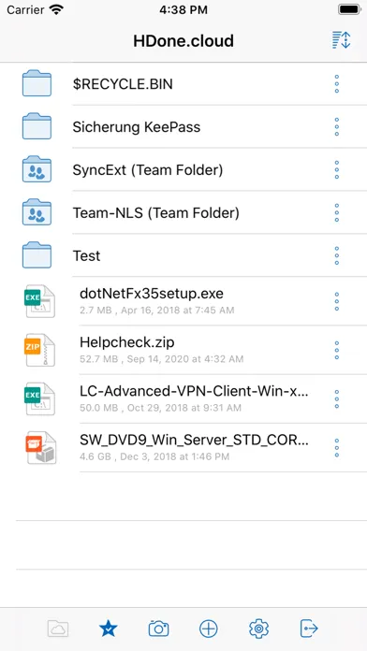The width and height of the screenshot is (367, 651).
Task: Show more options for Helpcheck.zip
Action: coord(337,351)
